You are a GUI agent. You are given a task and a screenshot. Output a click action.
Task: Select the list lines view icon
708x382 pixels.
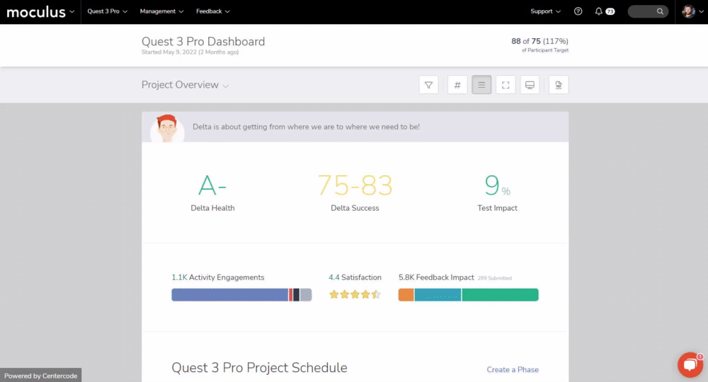pos(481,85)
